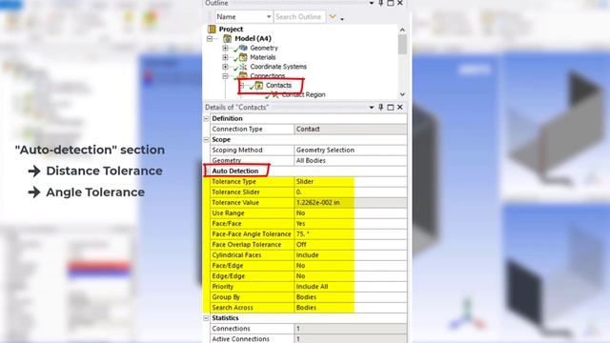
Task: Toggle Face Overlap Tolerance value "Off"
Action: click(x=351, y=245)
